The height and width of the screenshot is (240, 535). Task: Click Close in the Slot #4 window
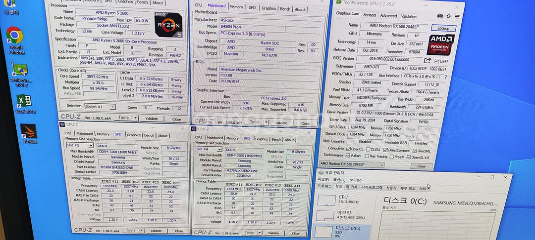pos(295,234)
